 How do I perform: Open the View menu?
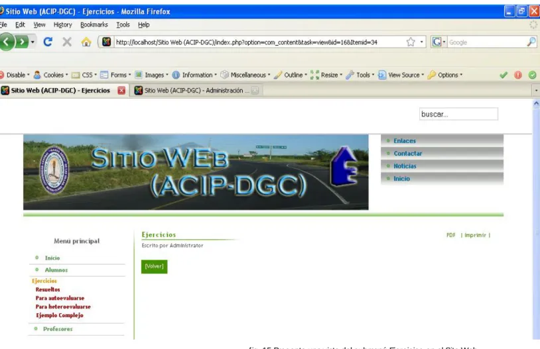pyautogui.click(x=39, y=25)
